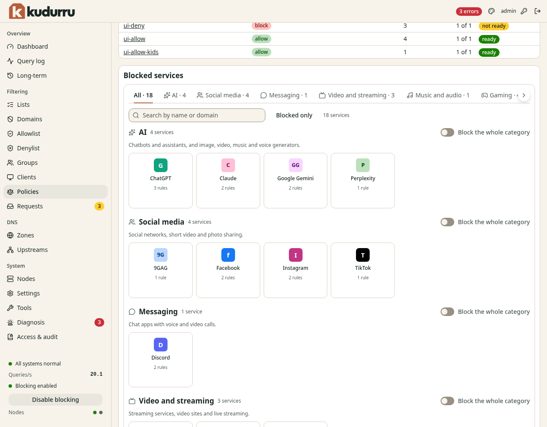This screenshot has width=547, height=427.
Task: Open Nodes in the sidebar
Action: pos(56,279)
